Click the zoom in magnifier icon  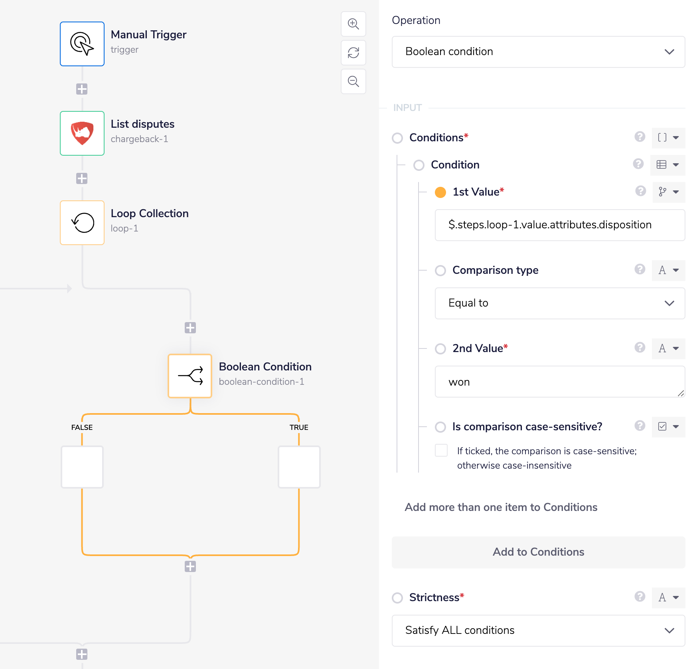click(x=353, y=24)
